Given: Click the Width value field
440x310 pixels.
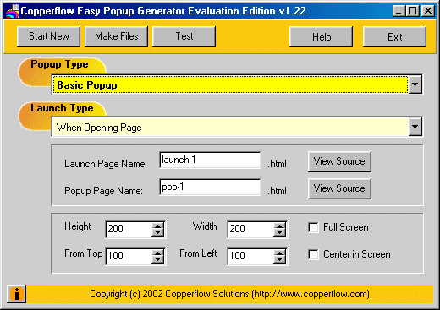Looking at the screenshot, I should click(x=250, y=229).
